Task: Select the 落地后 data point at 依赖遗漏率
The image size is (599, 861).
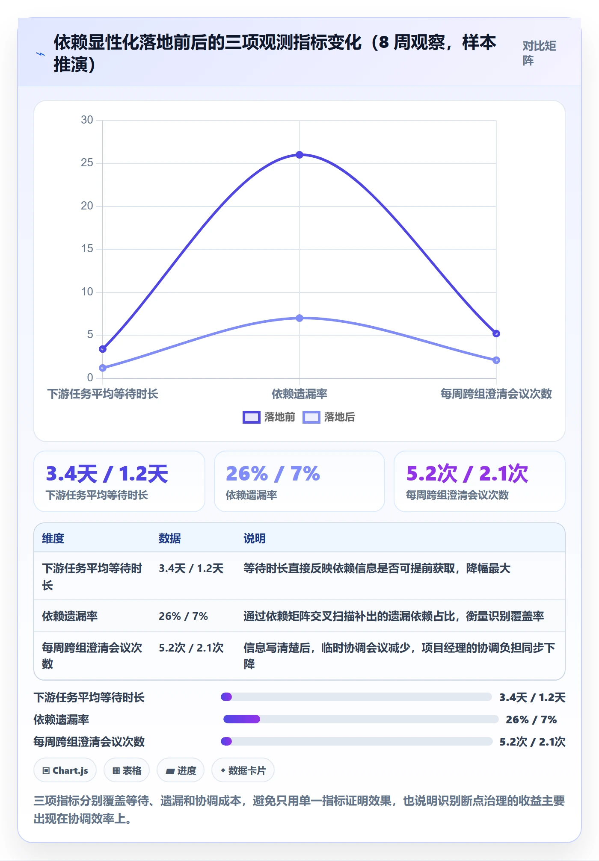Action: [x=299, y=318]
